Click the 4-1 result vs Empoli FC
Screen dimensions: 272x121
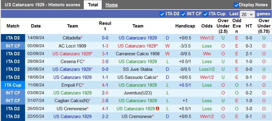click(x=105, y=85)
